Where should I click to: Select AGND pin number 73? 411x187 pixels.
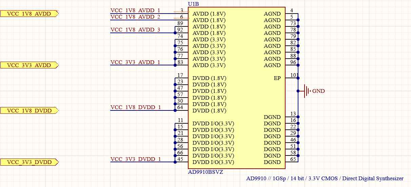[293, 23]
